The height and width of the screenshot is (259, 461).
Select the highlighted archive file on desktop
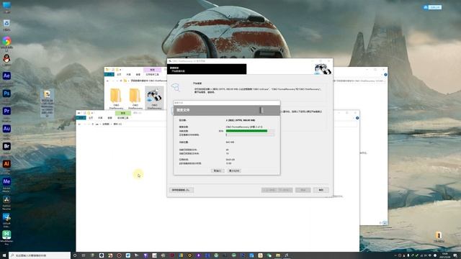[47, 103]
